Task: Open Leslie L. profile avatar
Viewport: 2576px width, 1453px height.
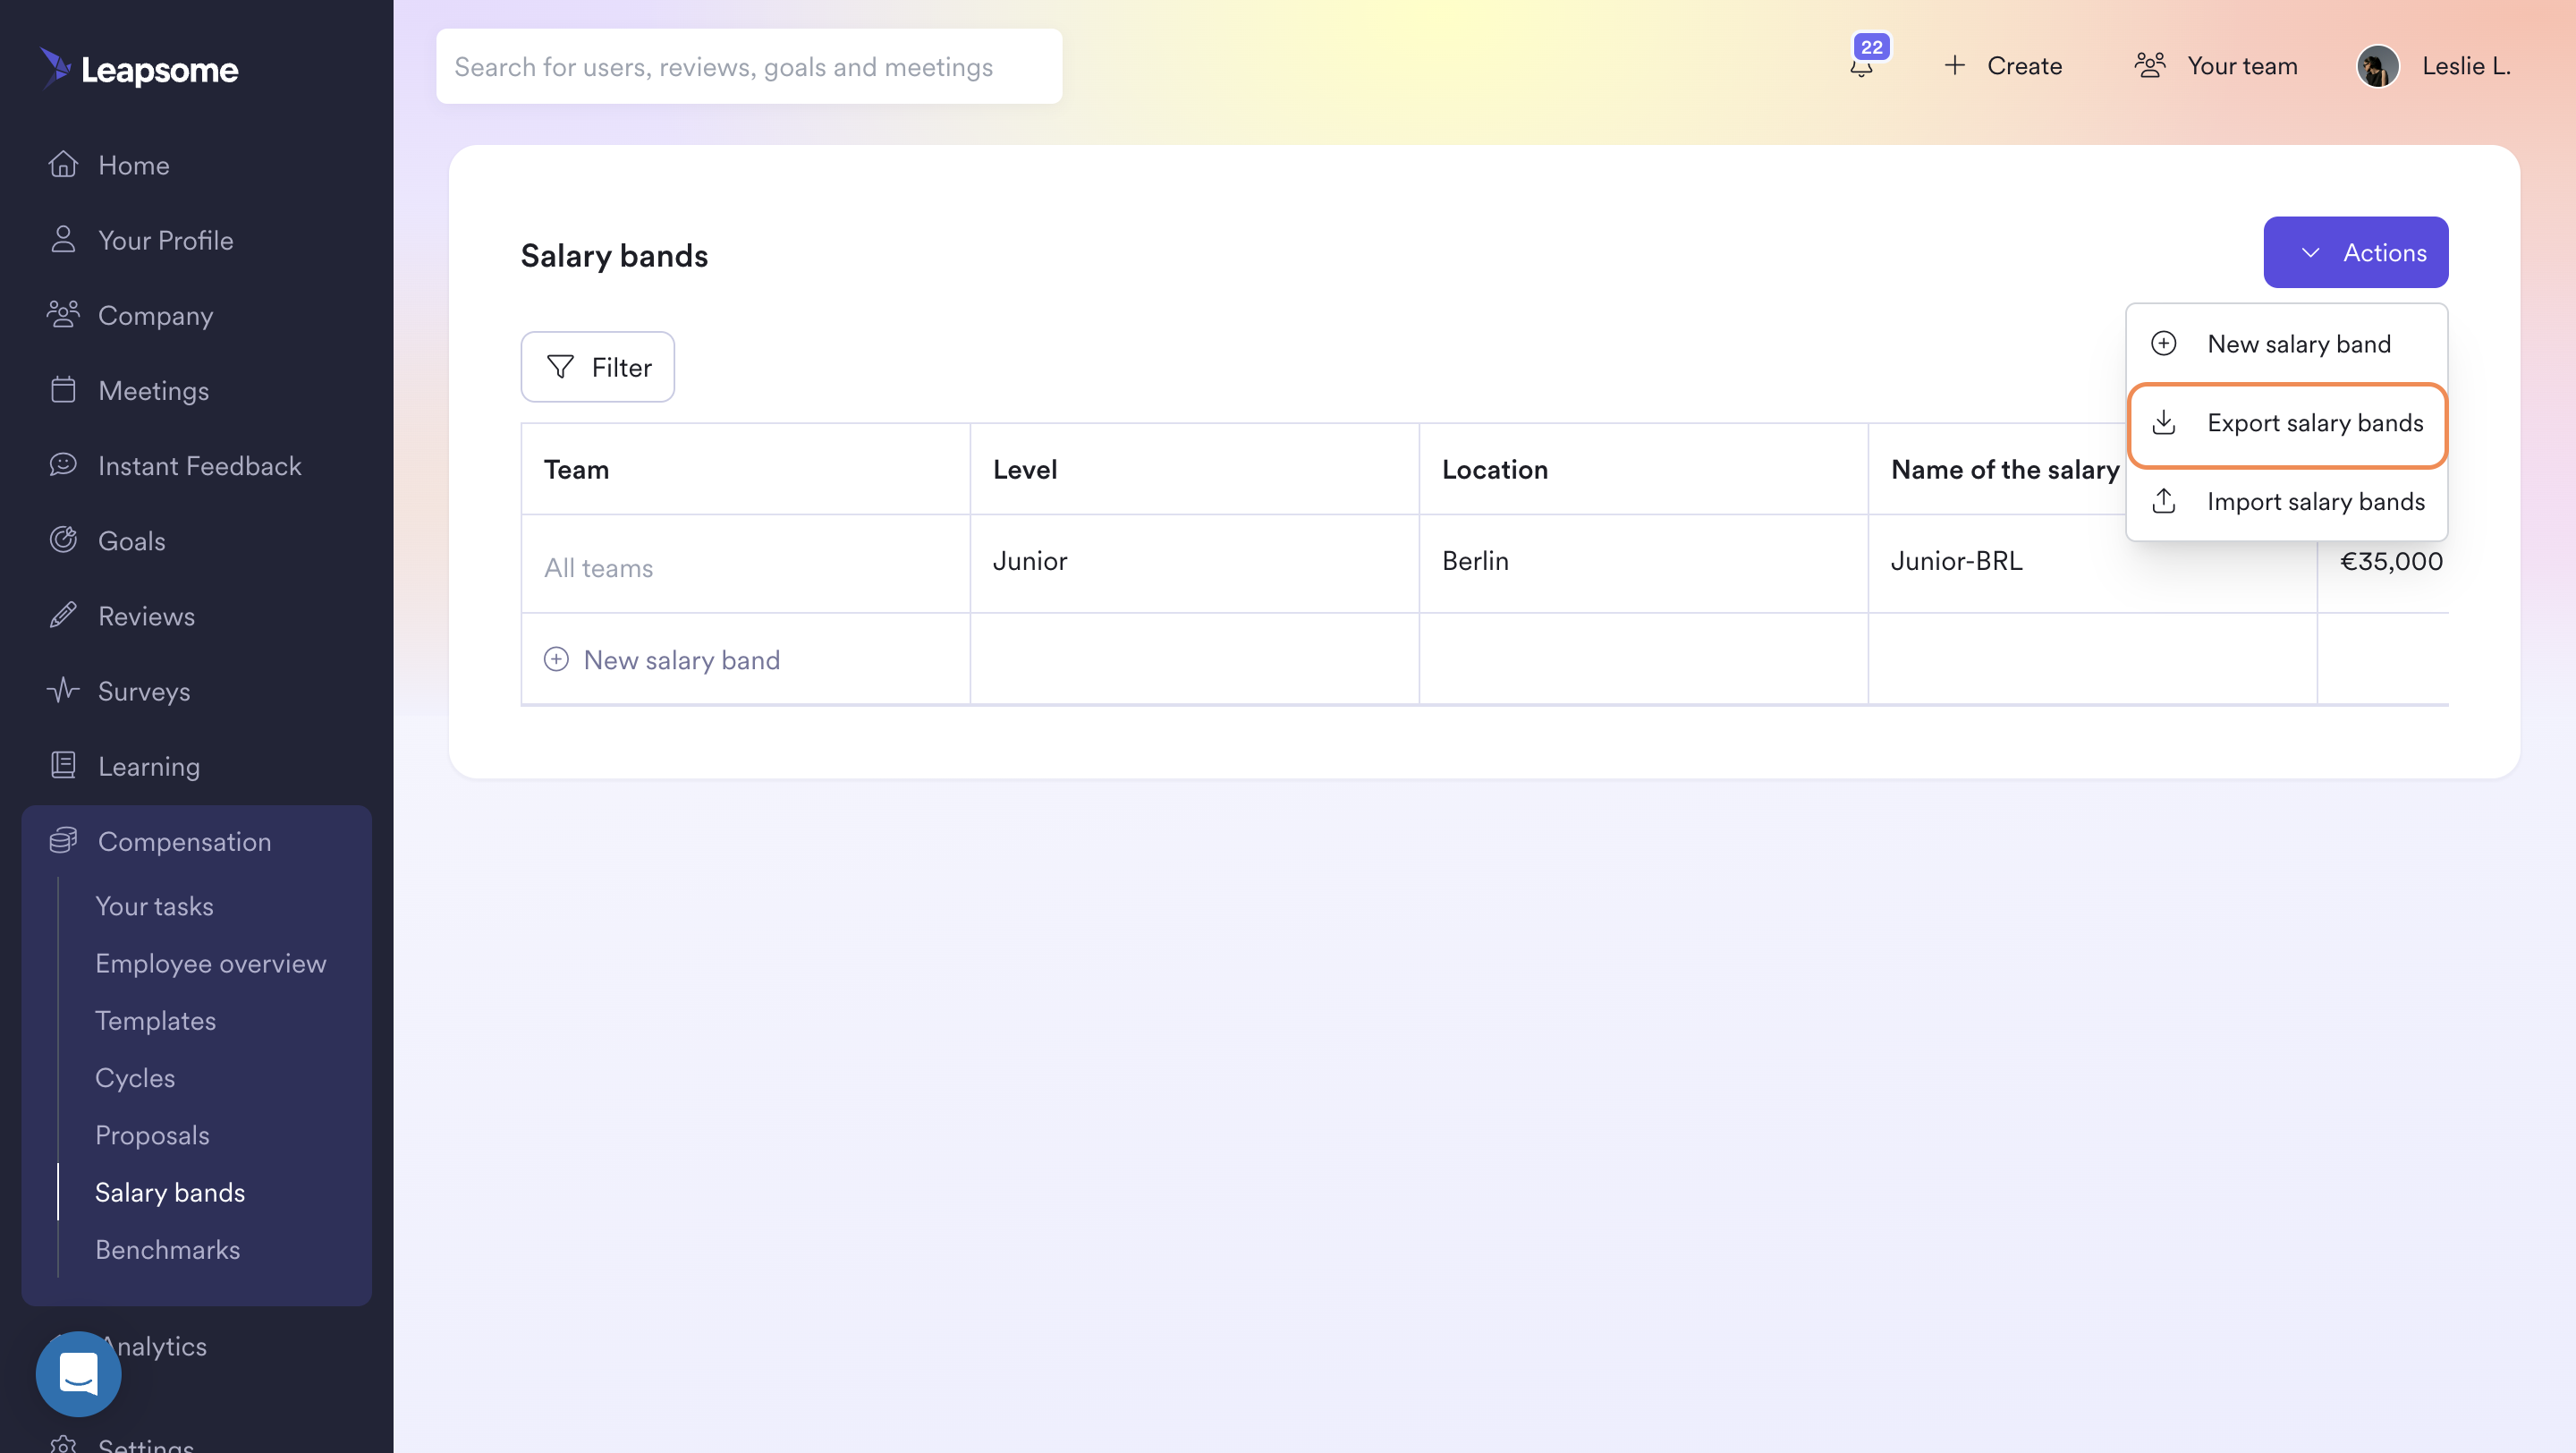Action: 2378,66
